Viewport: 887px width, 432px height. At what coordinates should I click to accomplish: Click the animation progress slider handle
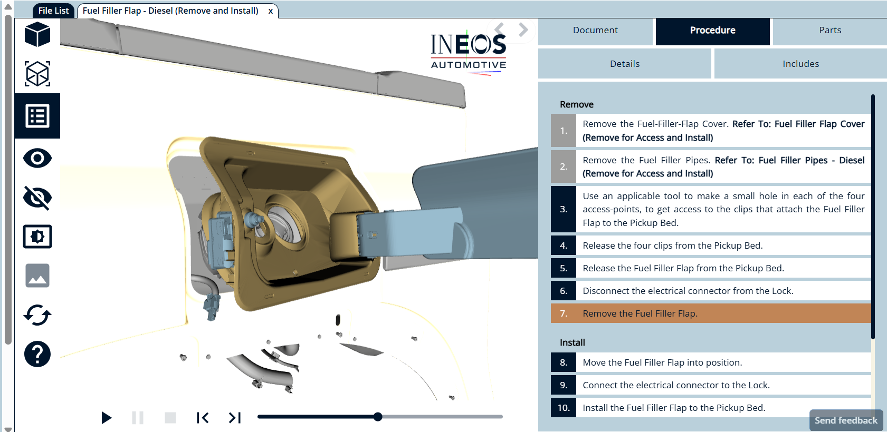(378, 417)
